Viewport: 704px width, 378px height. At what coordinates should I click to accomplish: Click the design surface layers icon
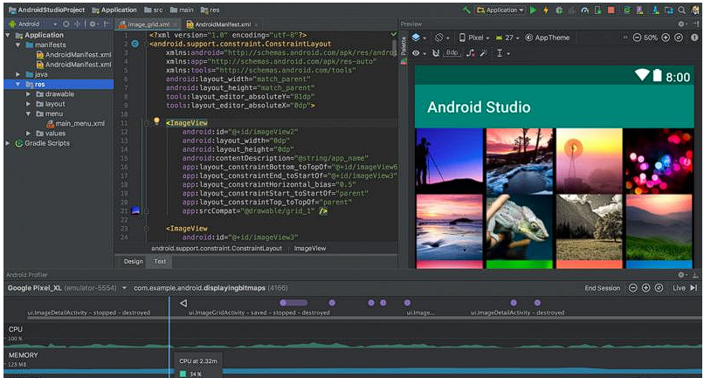pyautogui.click(x=417, y=38)
